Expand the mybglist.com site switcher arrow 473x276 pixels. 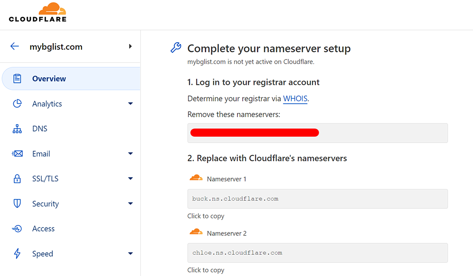click(130, 46)
